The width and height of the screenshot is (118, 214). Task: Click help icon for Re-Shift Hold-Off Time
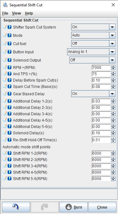(x=9, y=140)
